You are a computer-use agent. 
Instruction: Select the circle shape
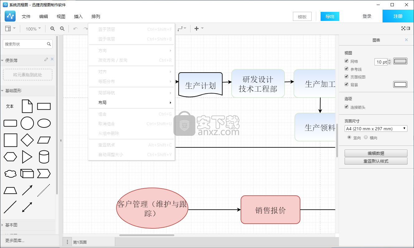pos(27,123)
